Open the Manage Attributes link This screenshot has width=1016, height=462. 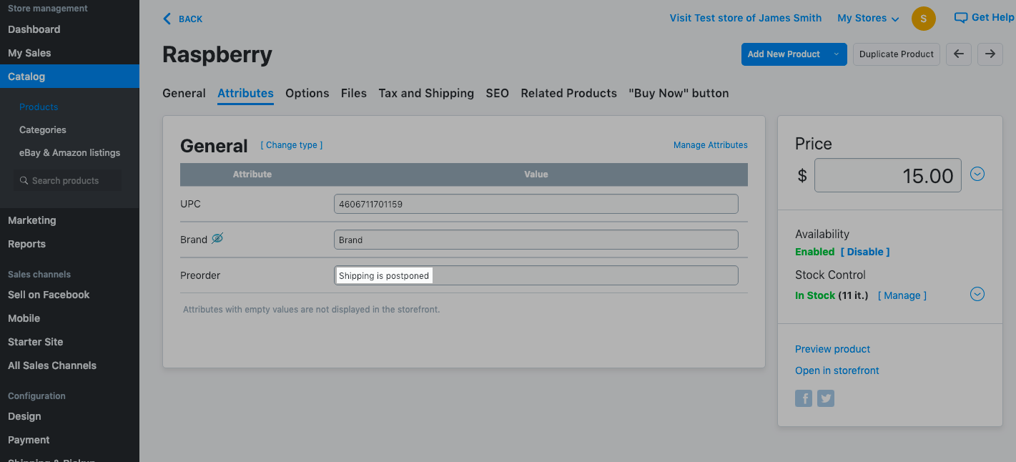pyautogui.click(x=710, y=145)
